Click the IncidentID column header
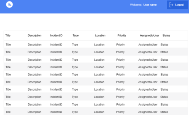 56,36
